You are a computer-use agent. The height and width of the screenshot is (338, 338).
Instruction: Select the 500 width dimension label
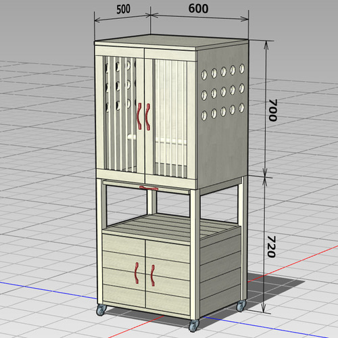coord(123,9)
